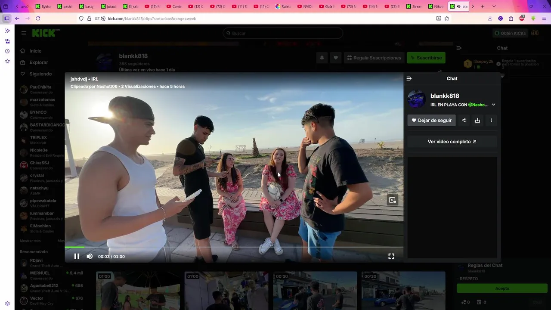Collapse the clip Chat panel
551x310 pixels.
point(409,78)
